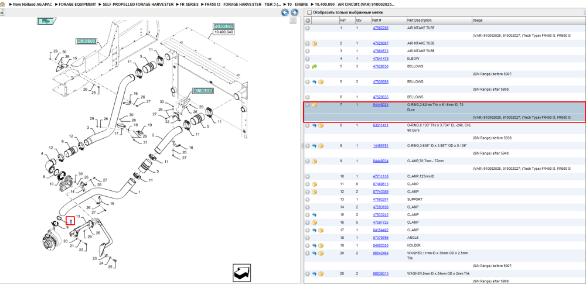Open part number link 87379766
This screenshot has height=284, width=586.
380,238
